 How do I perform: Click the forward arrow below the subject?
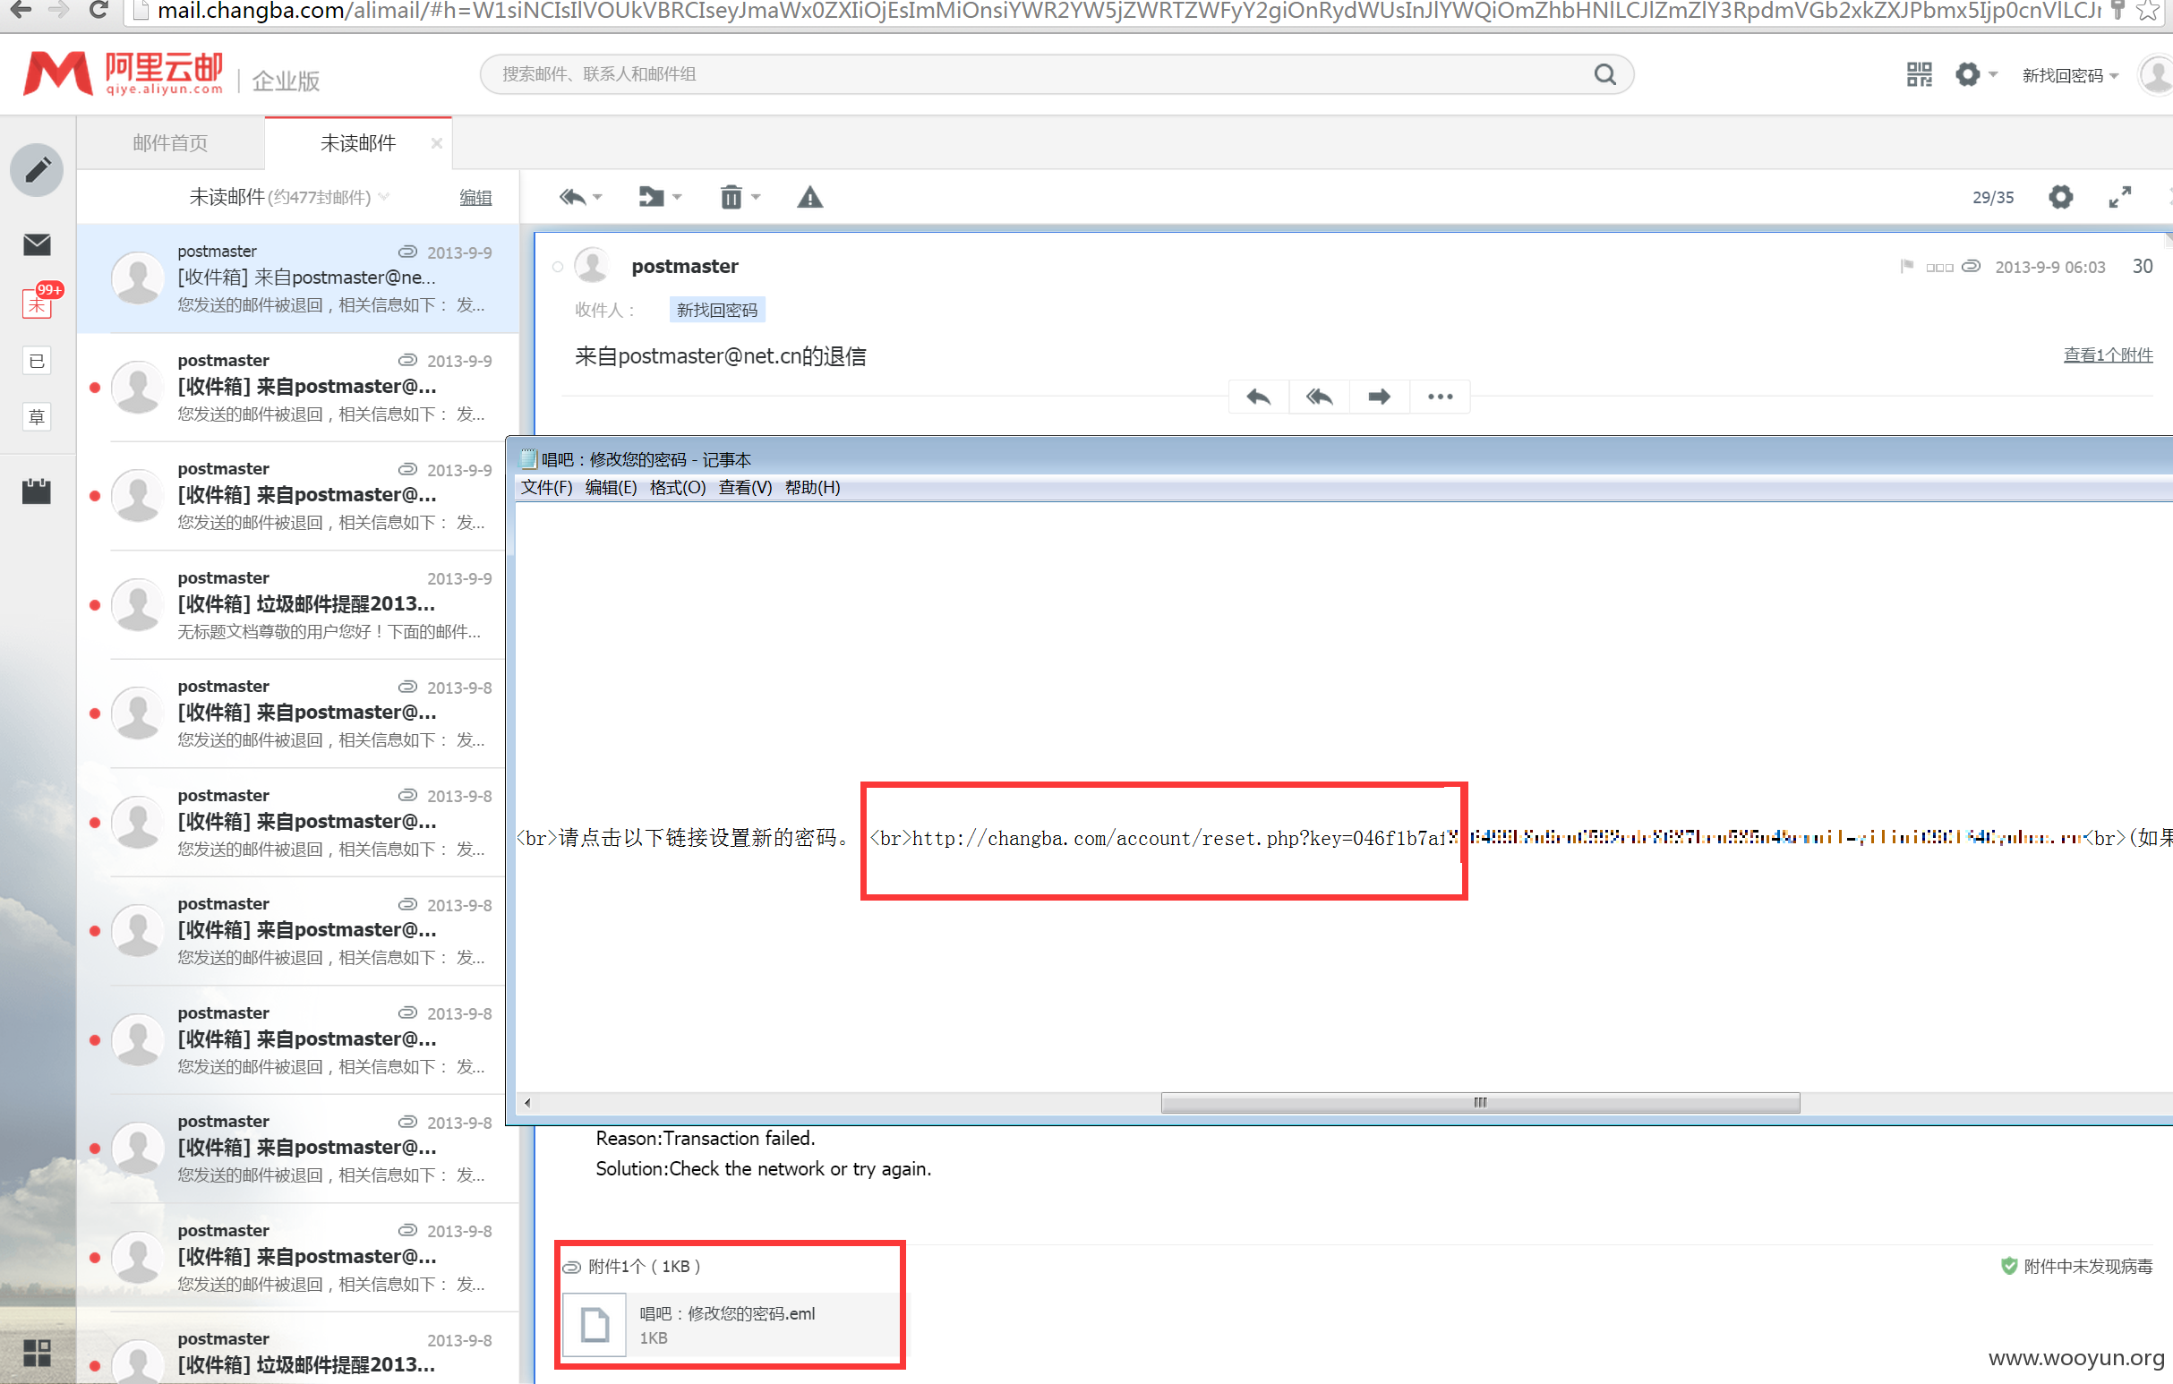pyautogui.click(x=1379, y=397)
